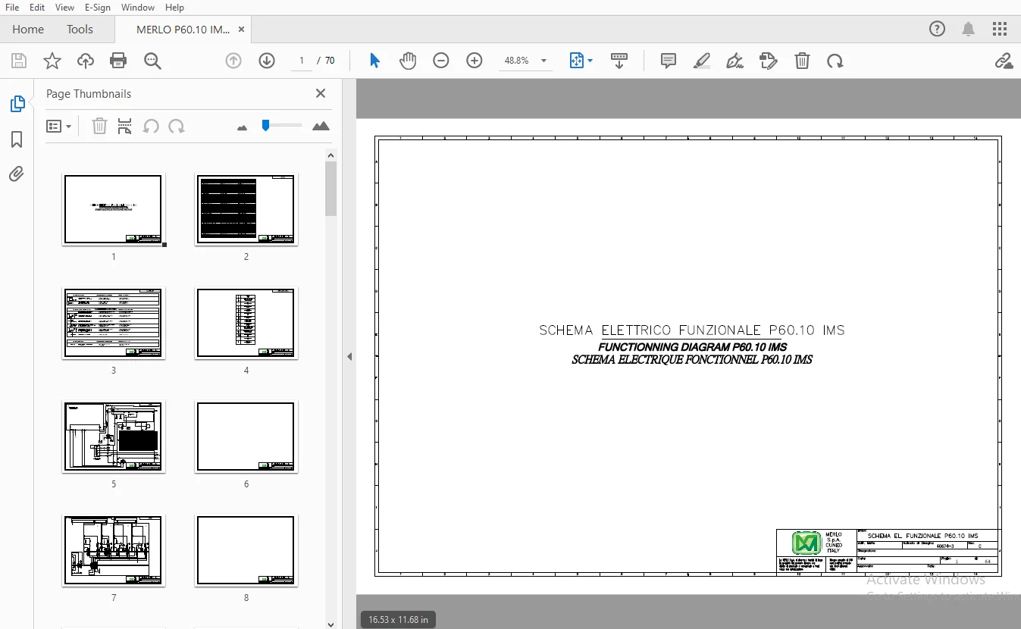
Task: Click the Page Thumbnails panel title
Action: 89,94
